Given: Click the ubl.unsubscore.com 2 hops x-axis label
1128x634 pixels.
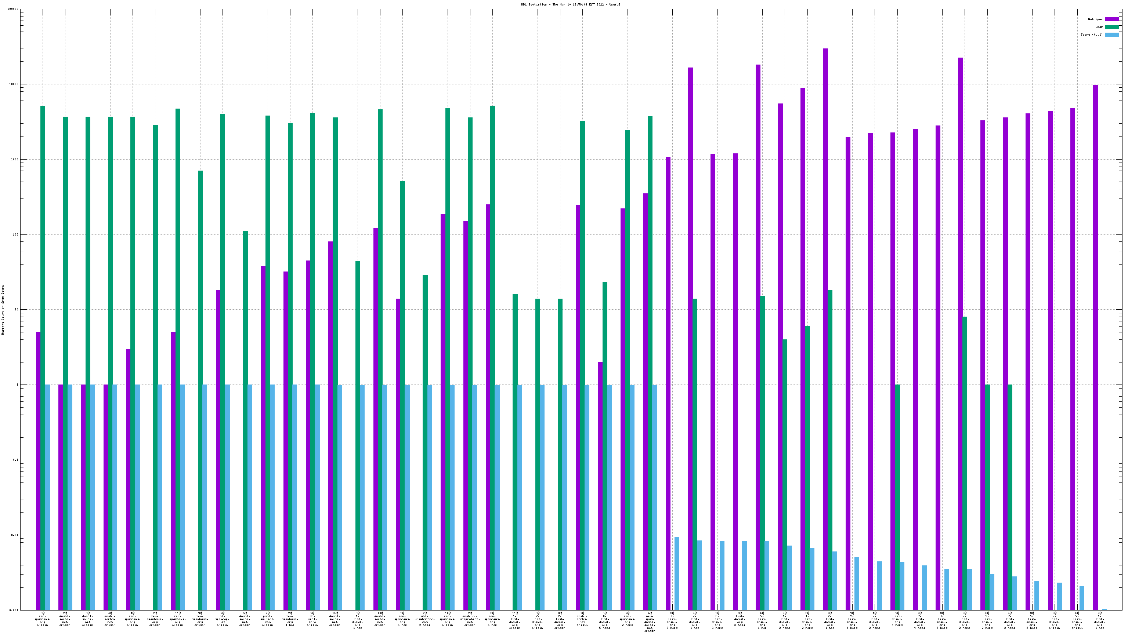Looking at the screenshot, I should tap(425, 619).
